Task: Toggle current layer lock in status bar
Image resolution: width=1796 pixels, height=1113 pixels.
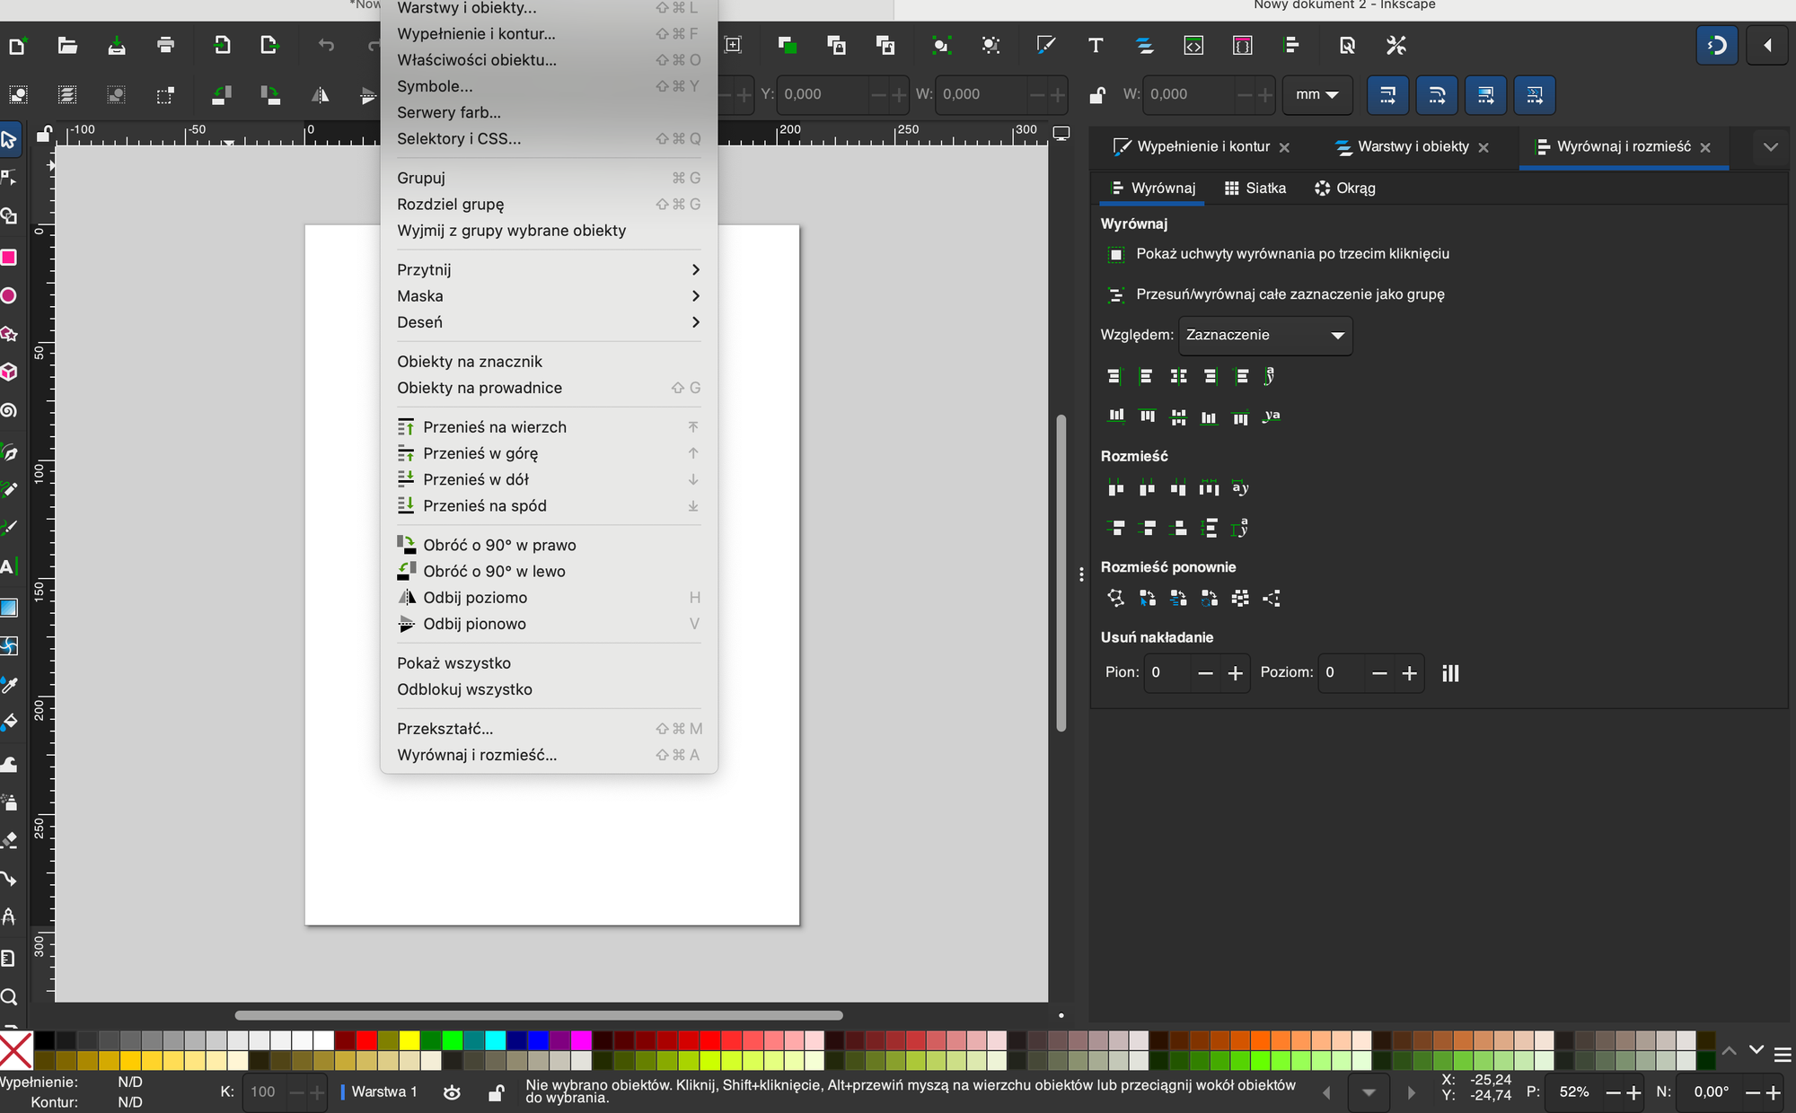Action: (x=496, y=1092)
